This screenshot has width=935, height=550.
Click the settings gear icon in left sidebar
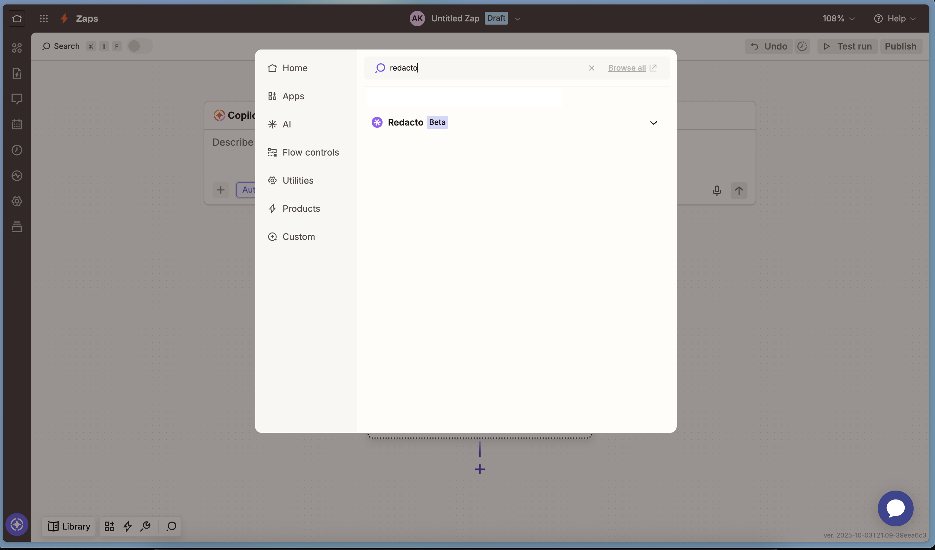pos(17,201)
